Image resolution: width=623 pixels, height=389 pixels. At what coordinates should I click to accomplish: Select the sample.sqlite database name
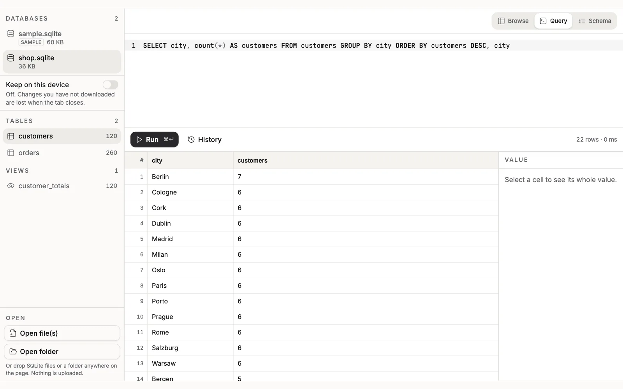tap(40, 34)
